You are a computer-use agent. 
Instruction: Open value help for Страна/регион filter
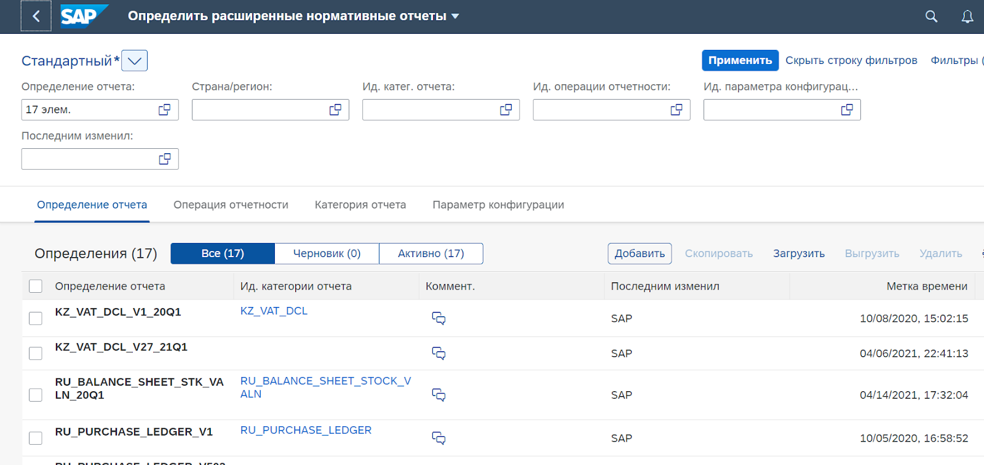tap(335, 109)
